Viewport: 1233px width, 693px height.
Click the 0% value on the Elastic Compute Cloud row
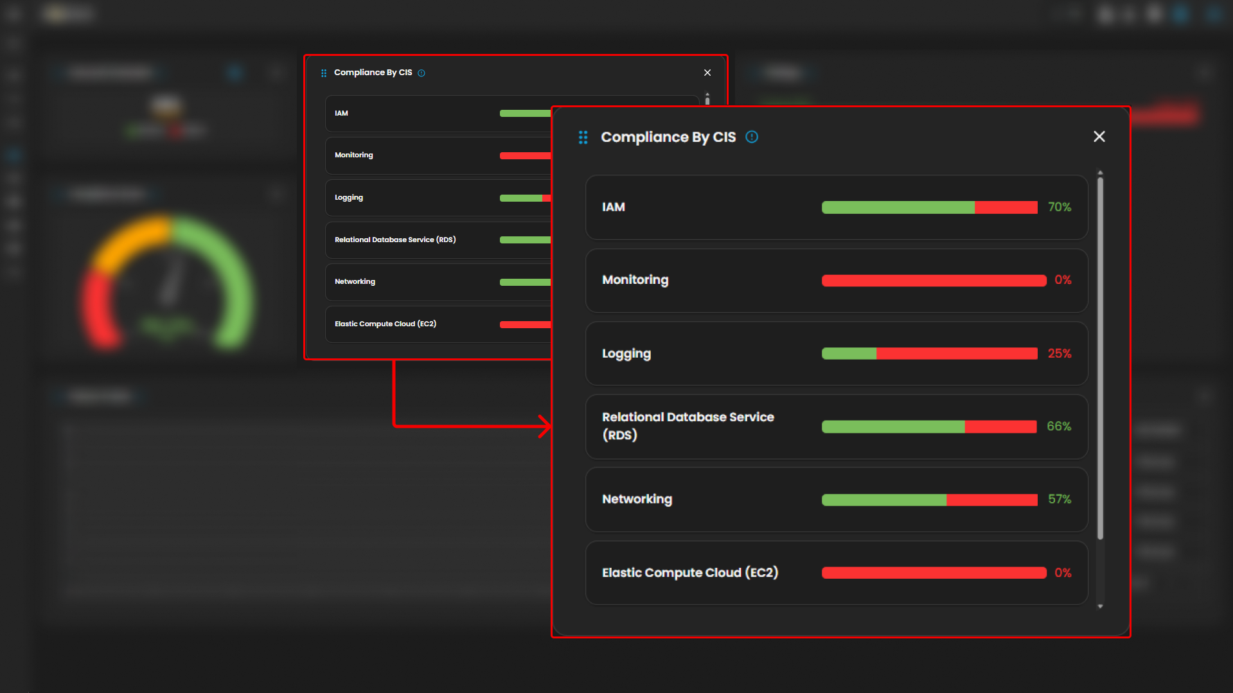click(x=1062, y=573)
